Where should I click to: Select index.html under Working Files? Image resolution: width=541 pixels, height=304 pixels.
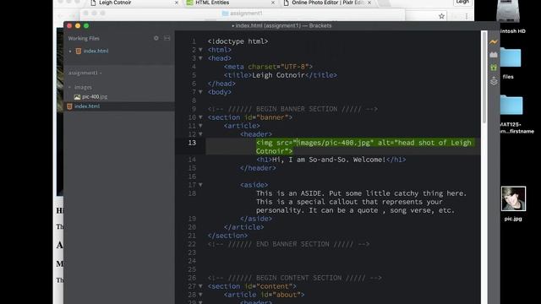96,51
